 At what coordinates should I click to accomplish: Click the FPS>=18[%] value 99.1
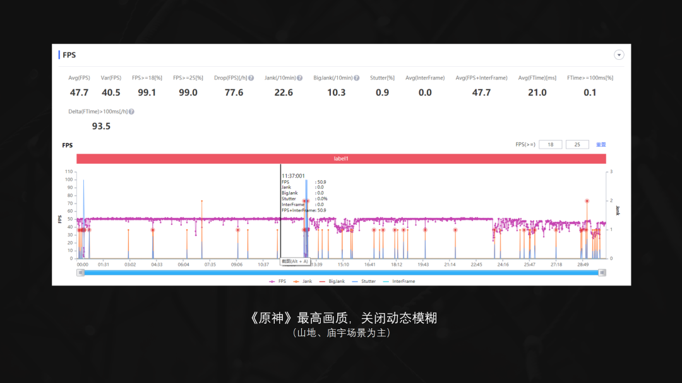click(x=147, y=93)
